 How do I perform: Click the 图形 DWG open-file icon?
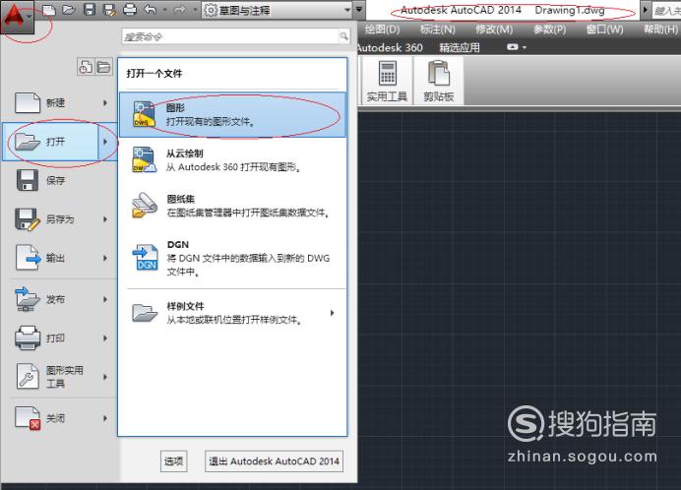pos(144,114)
